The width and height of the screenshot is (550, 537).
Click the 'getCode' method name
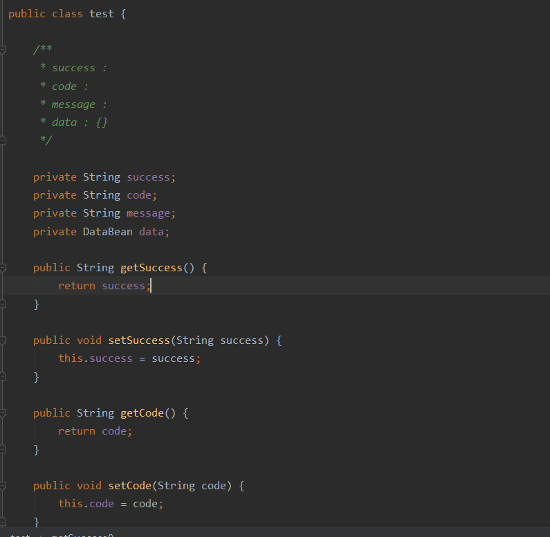142,413
